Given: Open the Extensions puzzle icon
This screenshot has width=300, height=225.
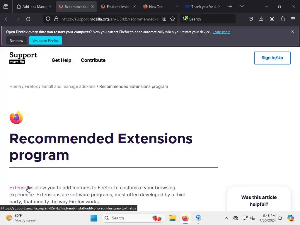Looking at the screenshot, I should (x=282, y=19).
